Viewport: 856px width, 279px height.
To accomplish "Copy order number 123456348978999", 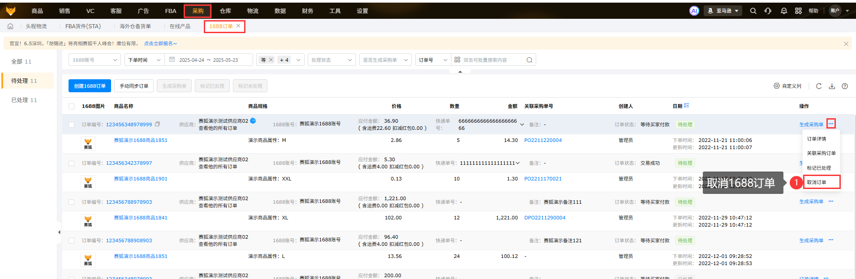I will [157, 124].
